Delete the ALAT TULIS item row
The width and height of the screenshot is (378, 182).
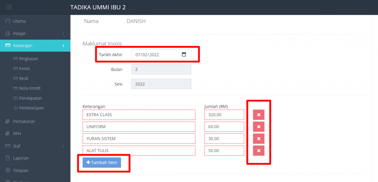pos(258,151)
